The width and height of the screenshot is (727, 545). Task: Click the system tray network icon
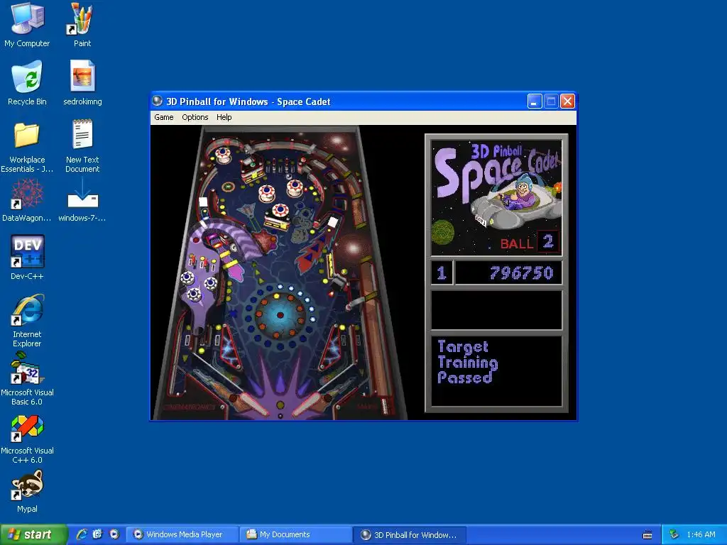[674, 534]
